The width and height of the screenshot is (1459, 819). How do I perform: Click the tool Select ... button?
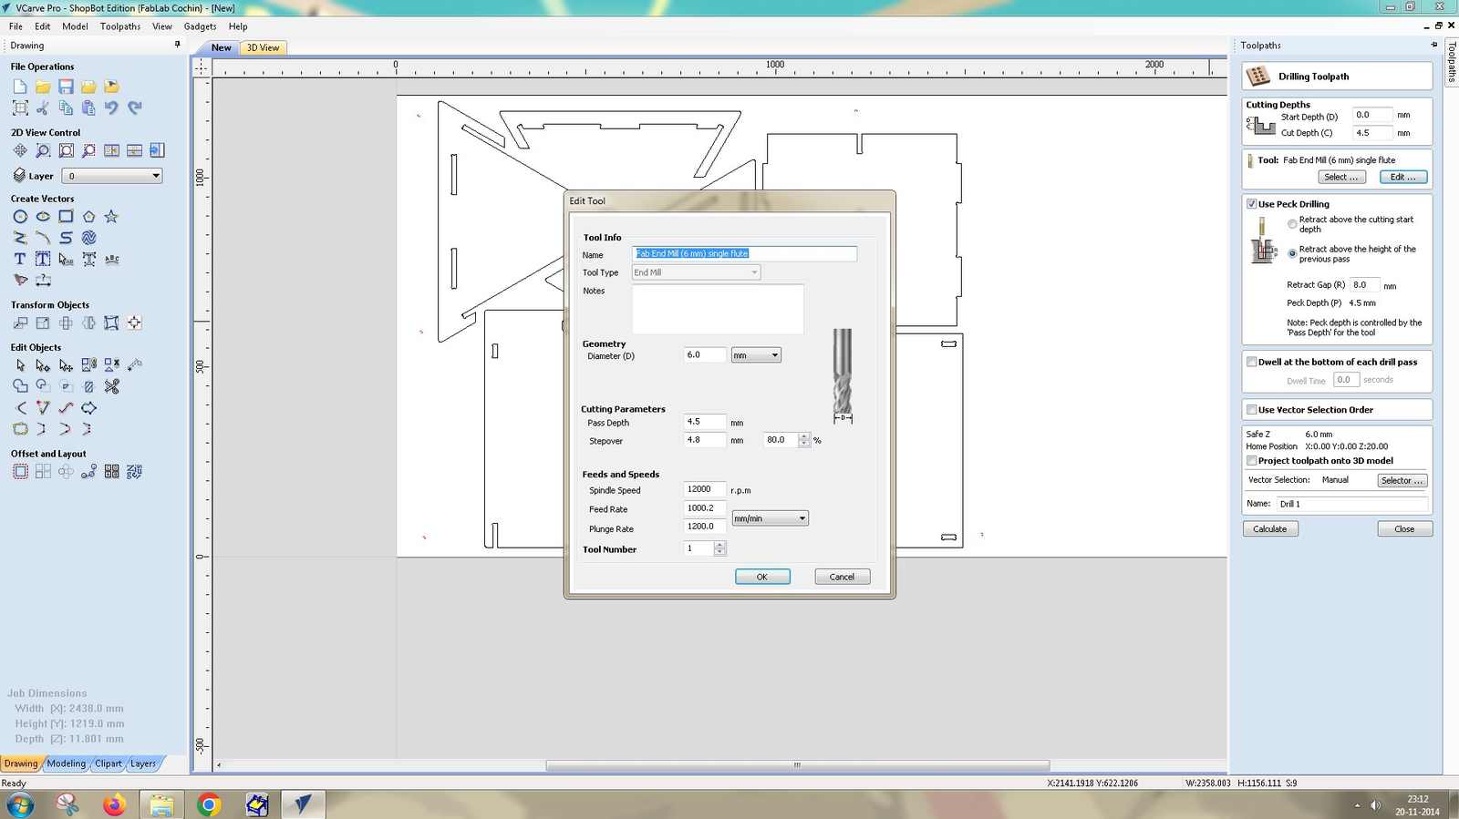(1340, 178)
